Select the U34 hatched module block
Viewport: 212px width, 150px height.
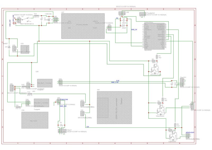[35, 120]
